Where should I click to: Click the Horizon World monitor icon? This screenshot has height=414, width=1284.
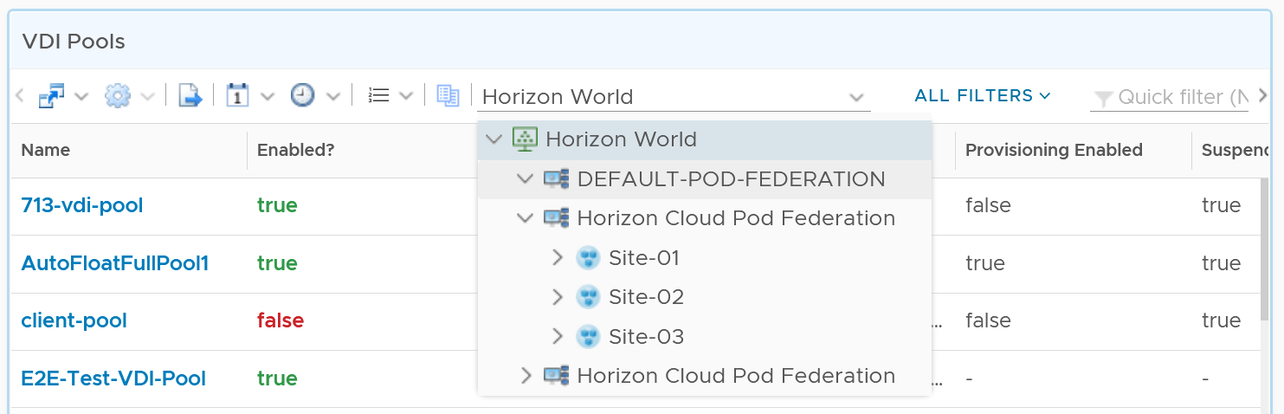tap(525, 139)
